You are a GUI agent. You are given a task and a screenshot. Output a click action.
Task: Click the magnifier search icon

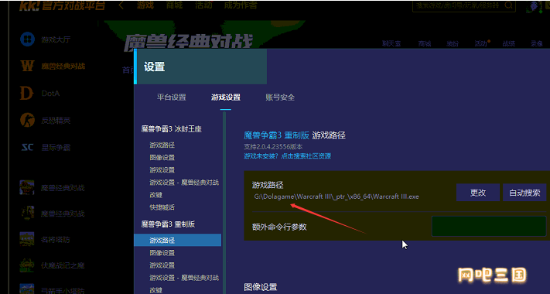click(508, 5)
